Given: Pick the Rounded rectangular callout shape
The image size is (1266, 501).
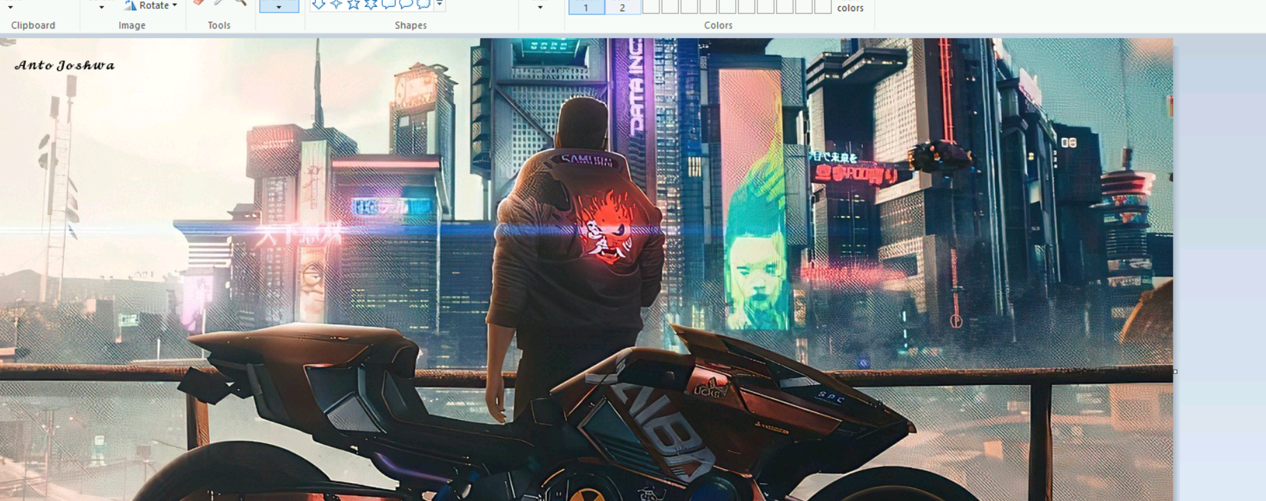Looking at the screenshot, I should [388, 4].
